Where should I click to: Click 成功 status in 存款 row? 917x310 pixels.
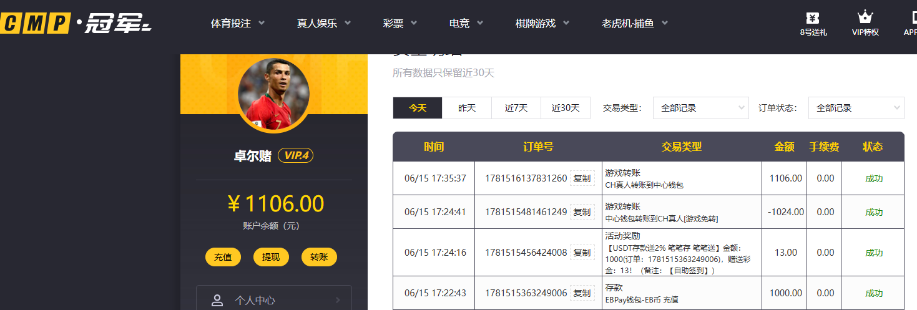[874, 293]
